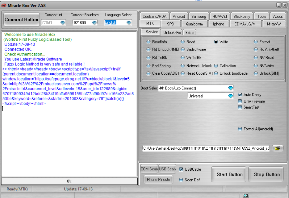This screenshot has height=198, width=289.
Task: Switch to the Android tab
Action: tap(179, 16)
